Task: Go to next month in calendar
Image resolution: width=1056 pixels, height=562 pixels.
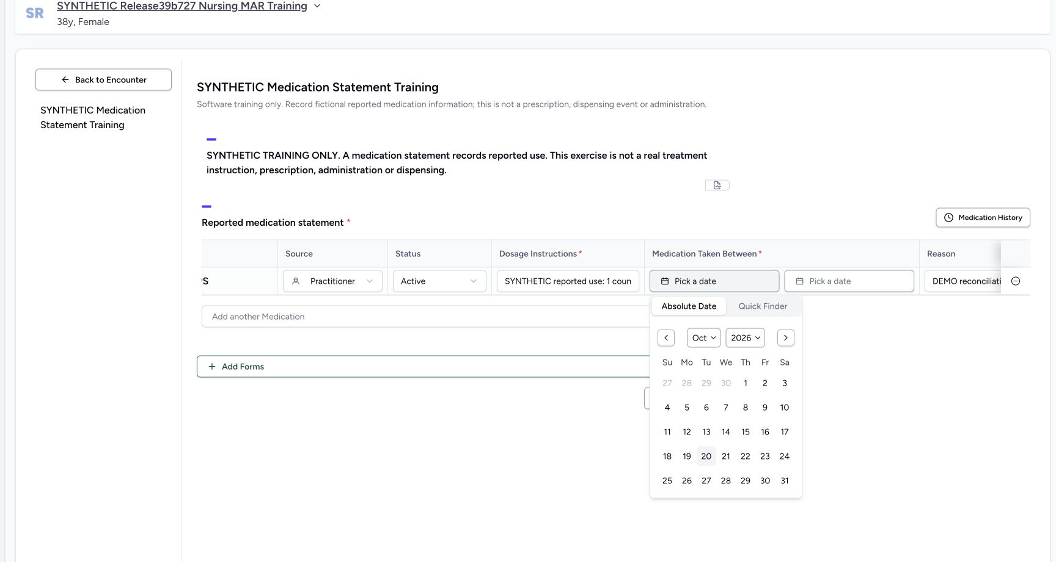Action: coord(786,338)
